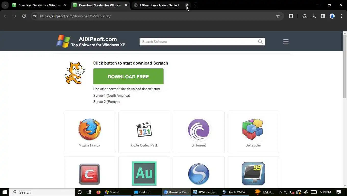Click the scrollbar down arrow
The image size is (347, 196).
[x=345, y=186]
